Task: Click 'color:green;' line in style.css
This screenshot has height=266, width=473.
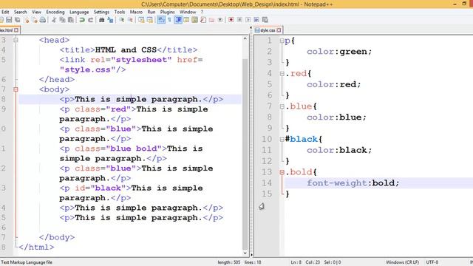Action: (339, 51)
